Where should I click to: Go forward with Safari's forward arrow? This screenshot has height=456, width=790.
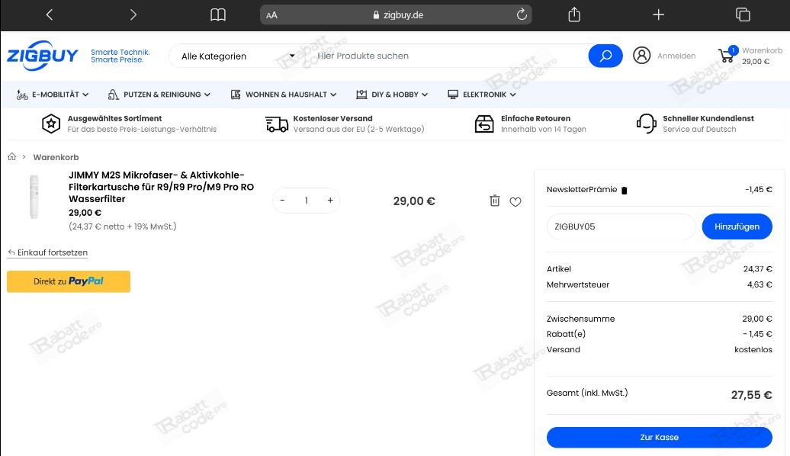[133, 14]
